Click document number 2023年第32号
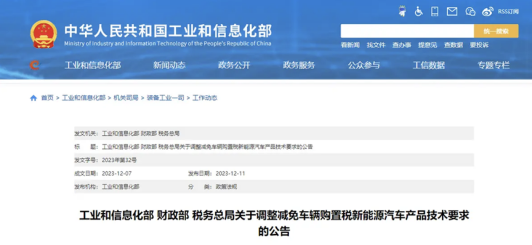Image resolution: width=532 pixels, height=245 pixels. [x=119, y=160]
